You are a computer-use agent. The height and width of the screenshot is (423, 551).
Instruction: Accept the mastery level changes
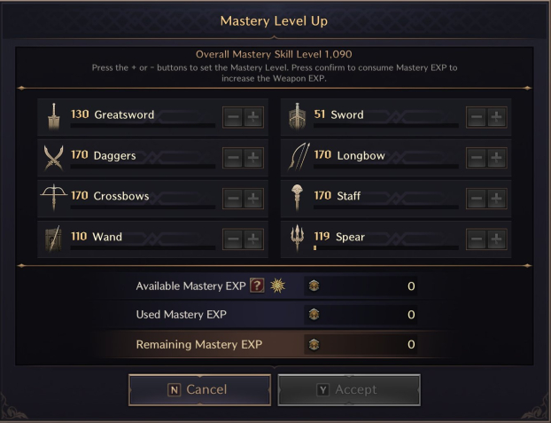pos(349,390)
